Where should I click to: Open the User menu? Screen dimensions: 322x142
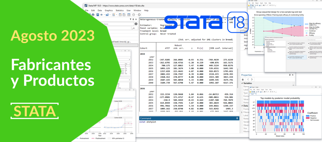[x=128, y=10]
